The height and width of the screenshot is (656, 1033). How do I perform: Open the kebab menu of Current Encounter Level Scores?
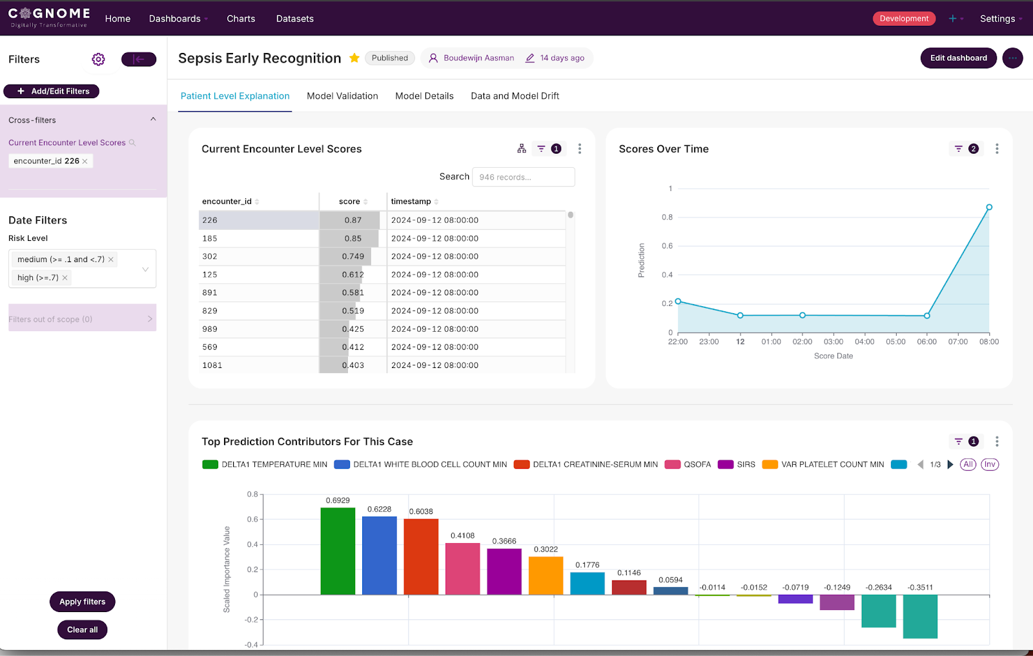[580, 149]
